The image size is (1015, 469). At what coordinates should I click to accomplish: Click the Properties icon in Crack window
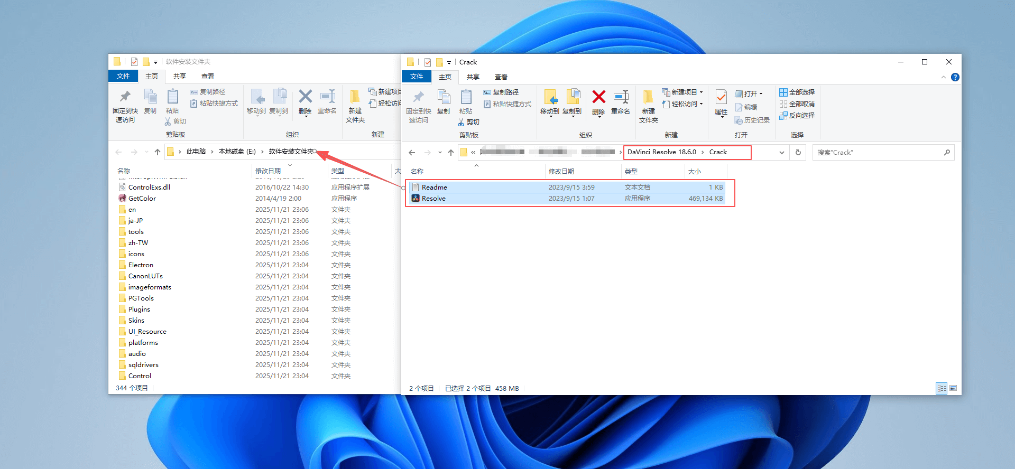pyautogui.click(x=721, y=101)
